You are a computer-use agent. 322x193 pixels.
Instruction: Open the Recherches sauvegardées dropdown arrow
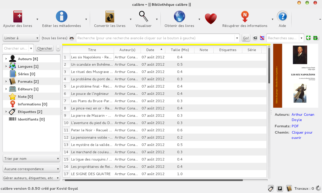(301, 38)
